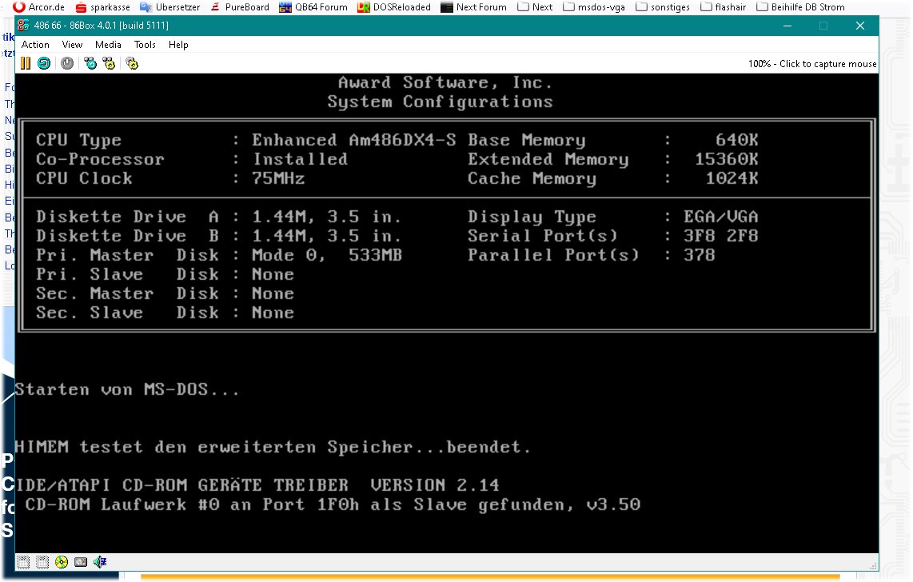Click the '1024K' cache memory value
The height and width of the screenshot is (582, 913).
click(732, 178)
